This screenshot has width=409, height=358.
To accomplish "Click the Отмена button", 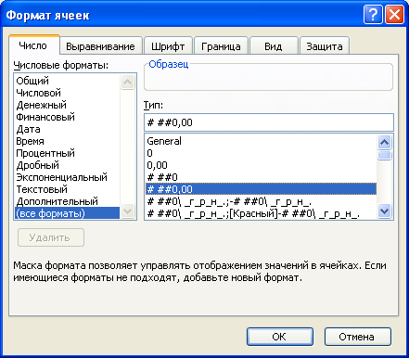I will point(358,337).
